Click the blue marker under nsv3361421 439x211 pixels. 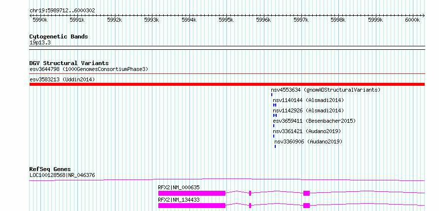tap(274, 136)
